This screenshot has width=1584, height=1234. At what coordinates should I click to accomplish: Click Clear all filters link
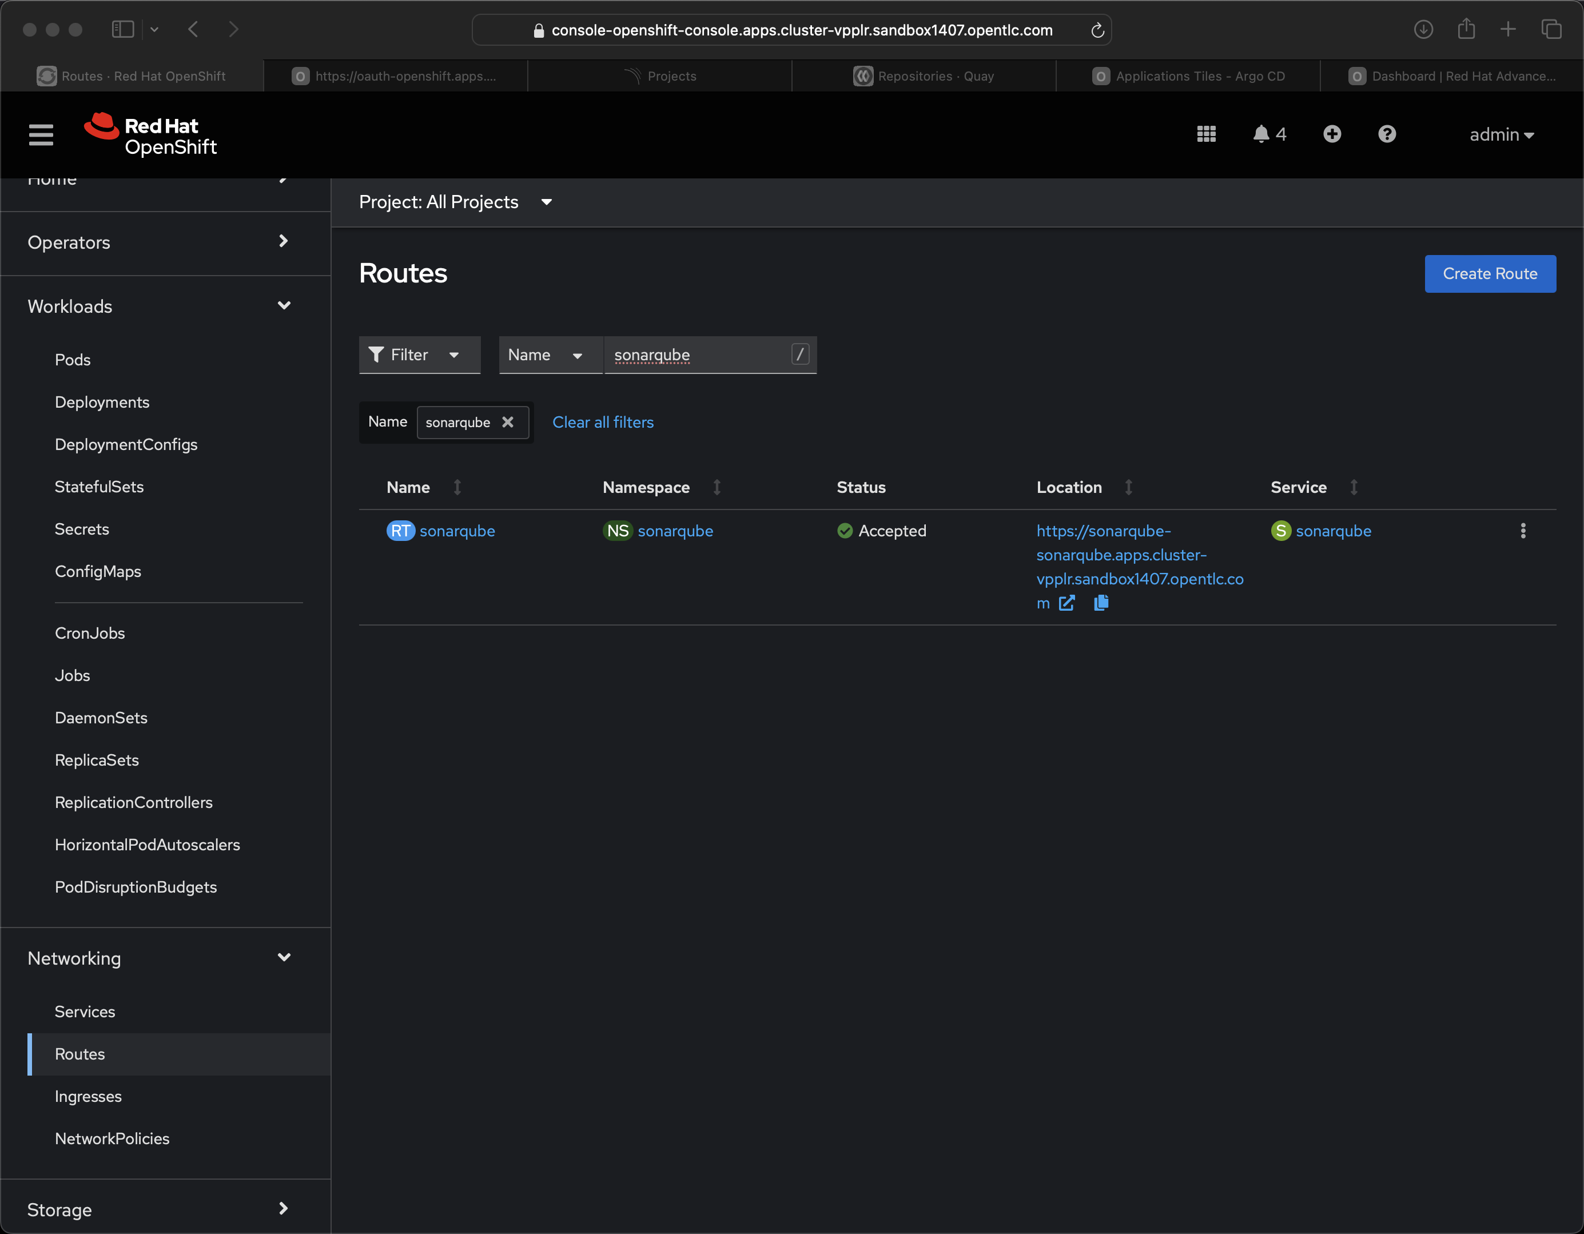[603, 422]
